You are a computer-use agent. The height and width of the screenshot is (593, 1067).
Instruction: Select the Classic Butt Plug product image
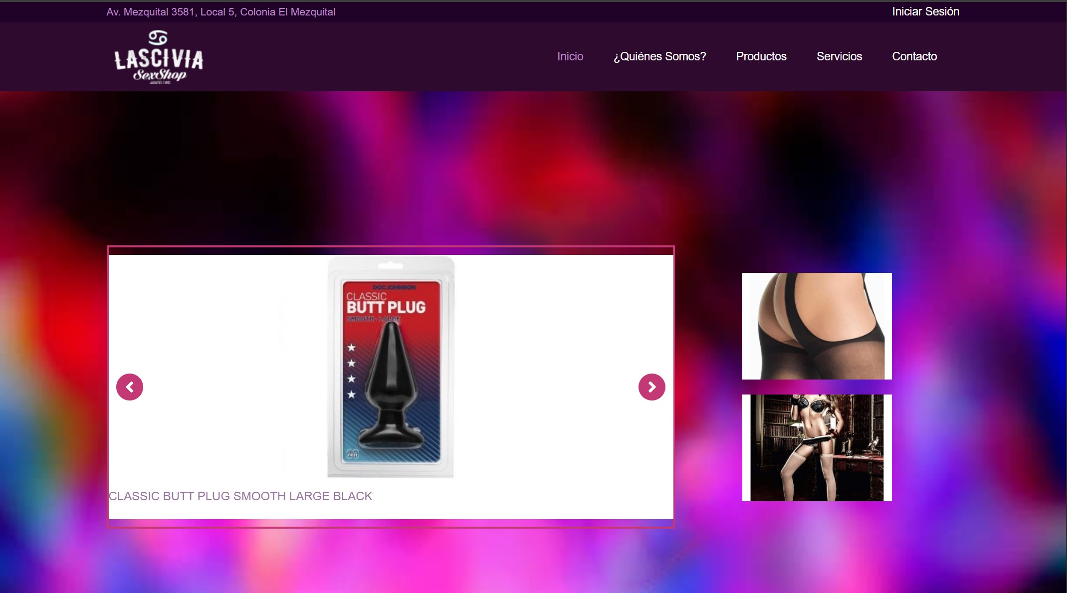click(391, 367)
